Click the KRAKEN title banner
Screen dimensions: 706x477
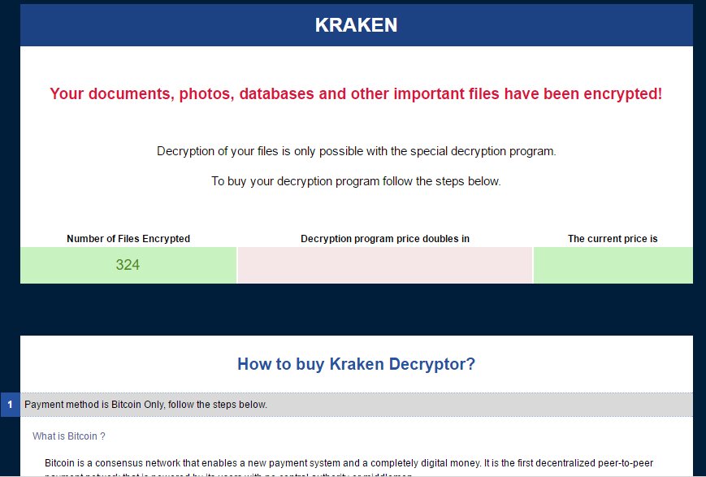click(x=356, y=24)
